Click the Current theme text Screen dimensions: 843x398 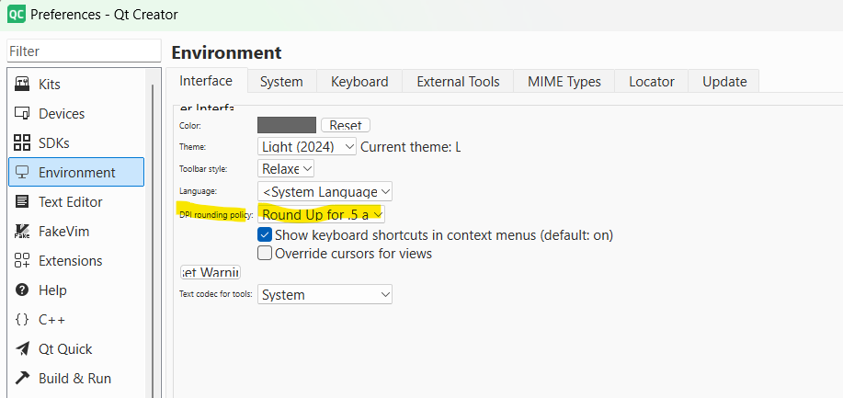(411, 146)
